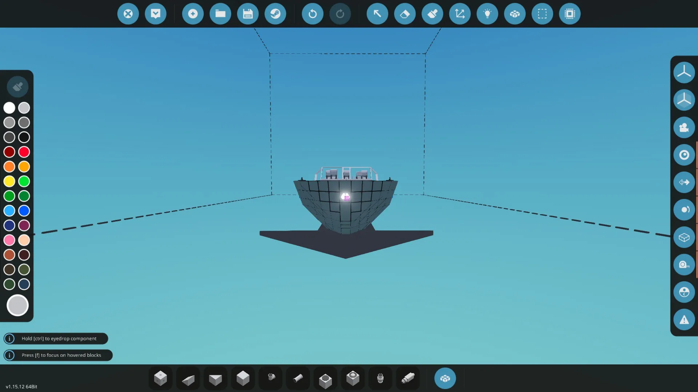
Task: Click the new vehicle plus button
Action: (x=193, y=14)
